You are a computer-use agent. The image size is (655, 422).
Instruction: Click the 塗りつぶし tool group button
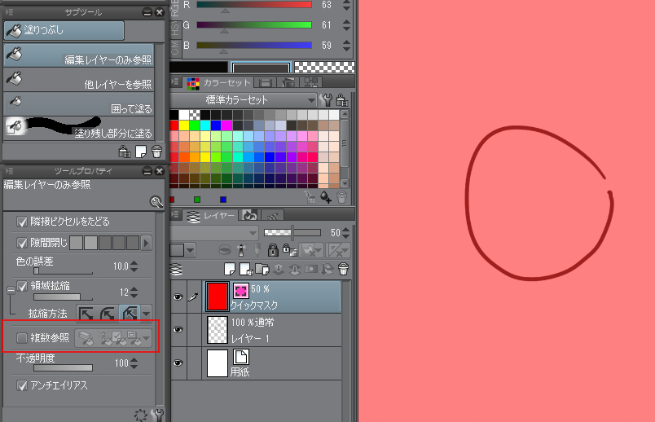[64, 31]
